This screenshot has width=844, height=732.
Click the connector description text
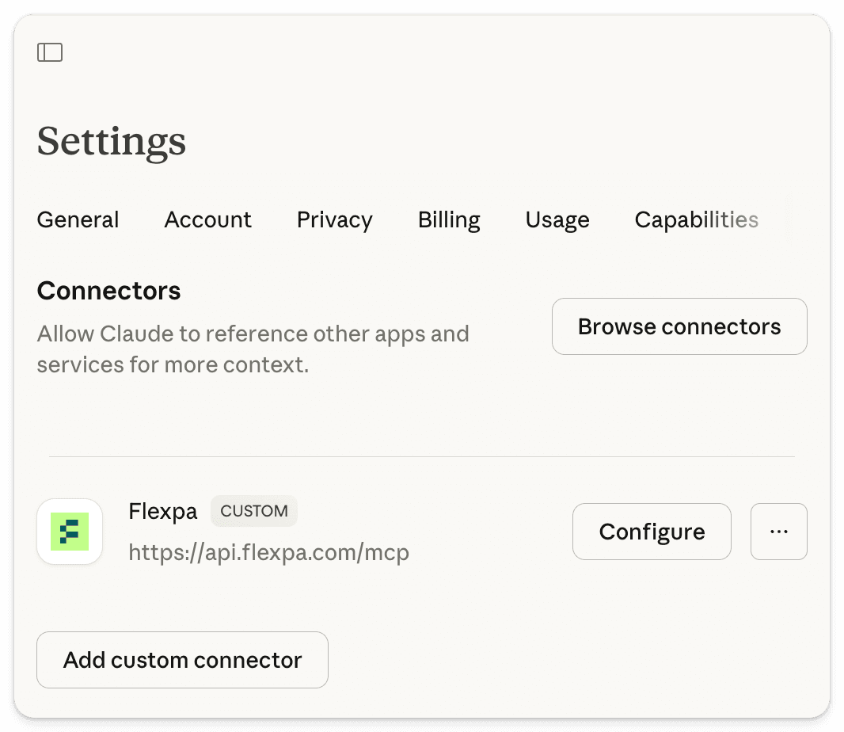[x=253, y=349]
